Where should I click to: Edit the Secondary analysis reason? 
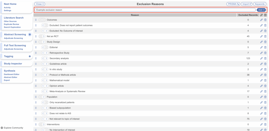pos(261,58)
